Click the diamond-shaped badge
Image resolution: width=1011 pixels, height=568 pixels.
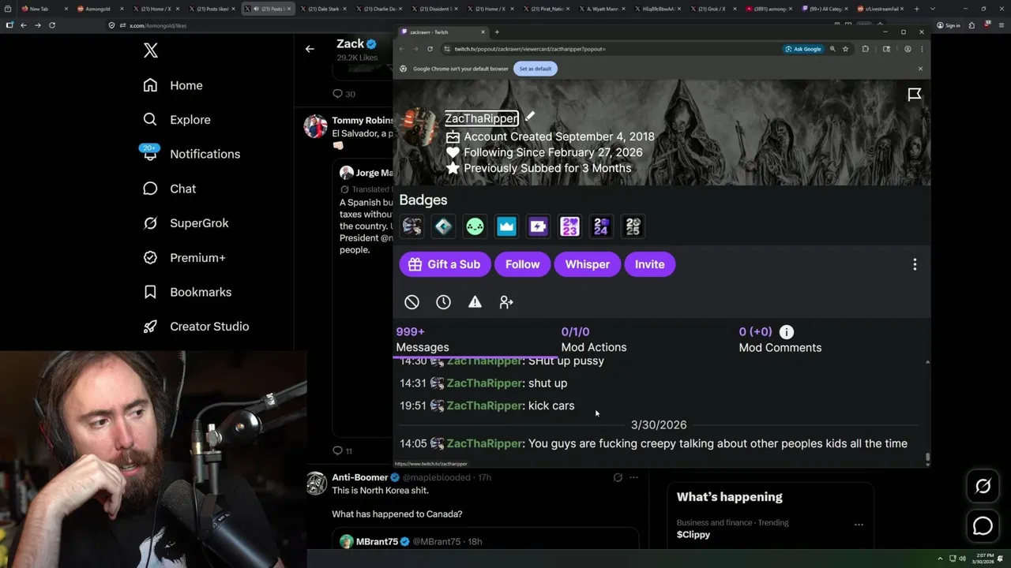443,226
